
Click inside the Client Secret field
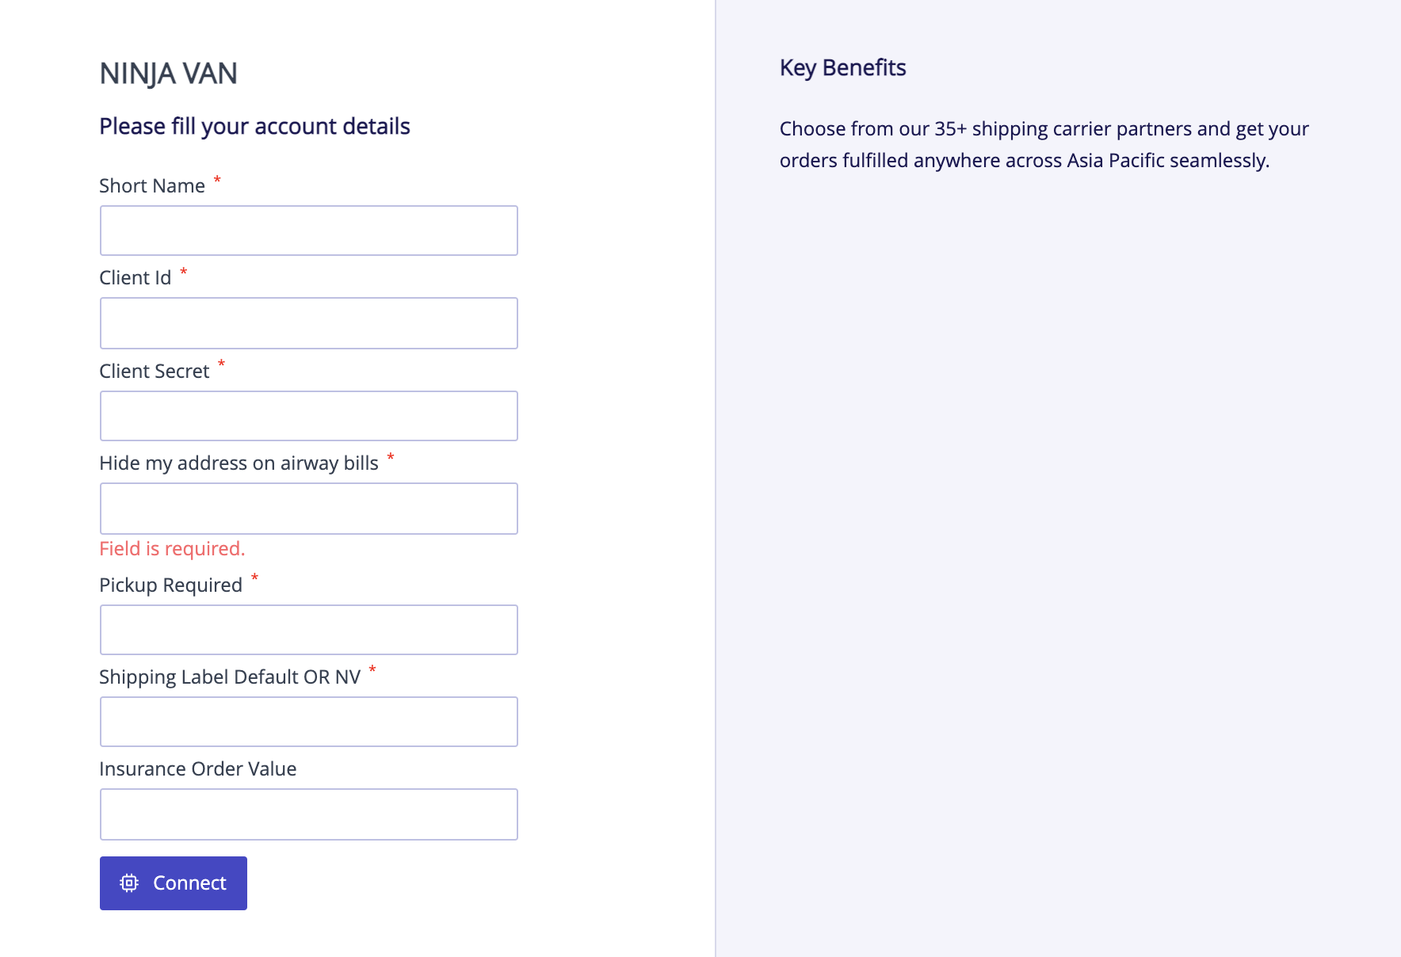point(308,415)
